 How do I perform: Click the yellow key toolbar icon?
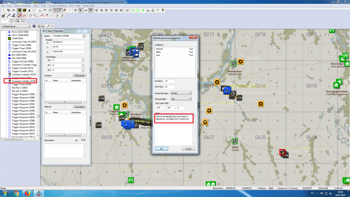coord(163,10)
